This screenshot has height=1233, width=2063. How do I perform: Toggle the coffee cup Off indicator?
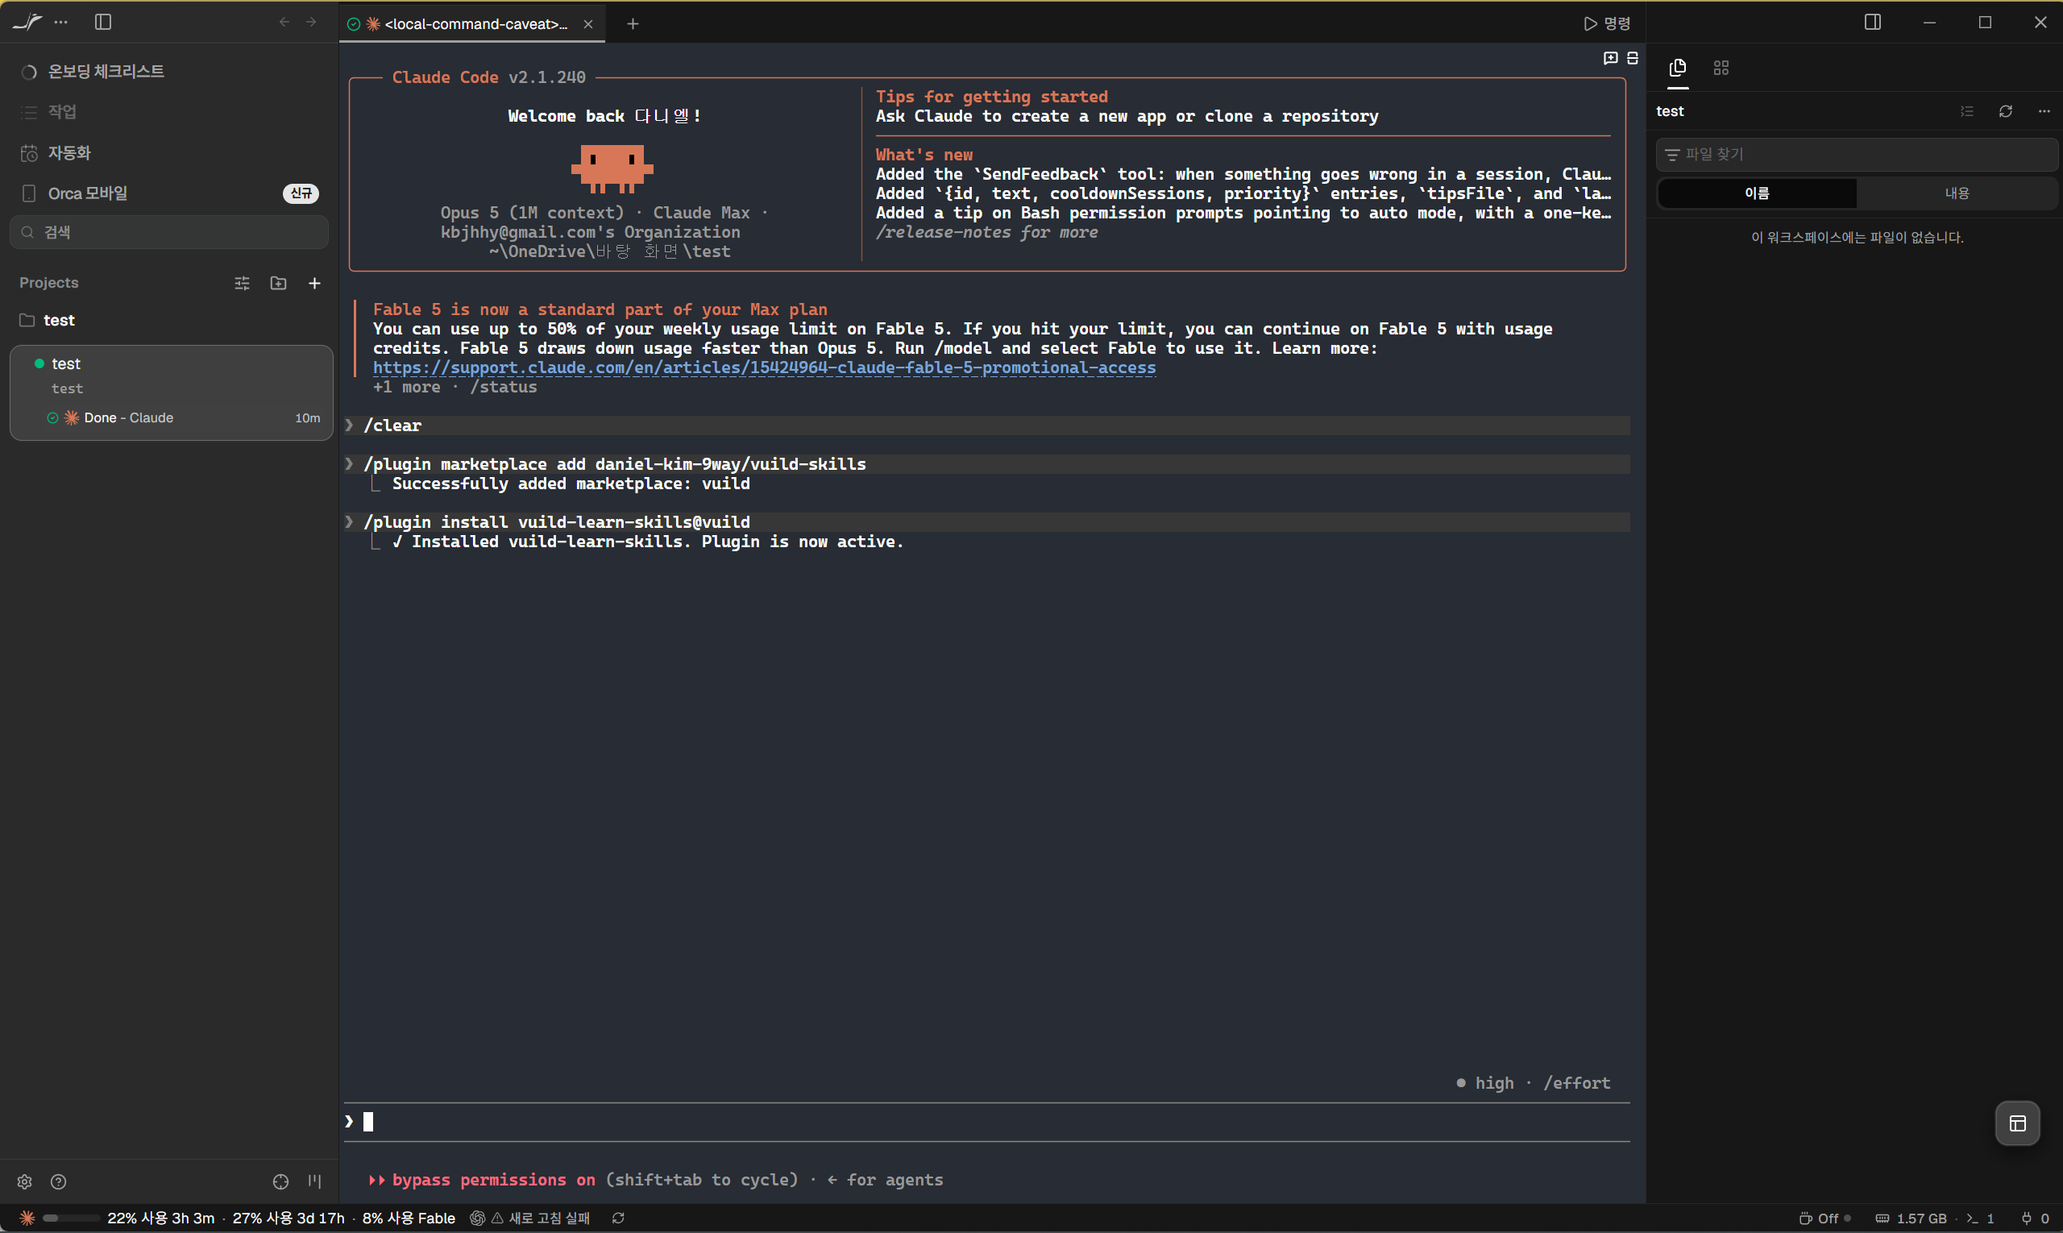(1825, 1218)
